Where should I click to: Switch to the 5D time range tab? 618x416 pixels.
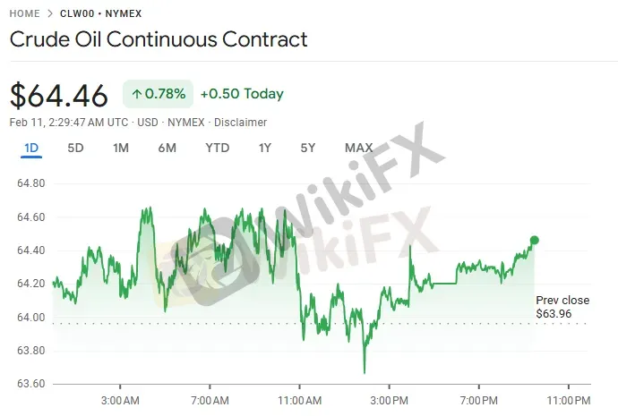(76, 148)
